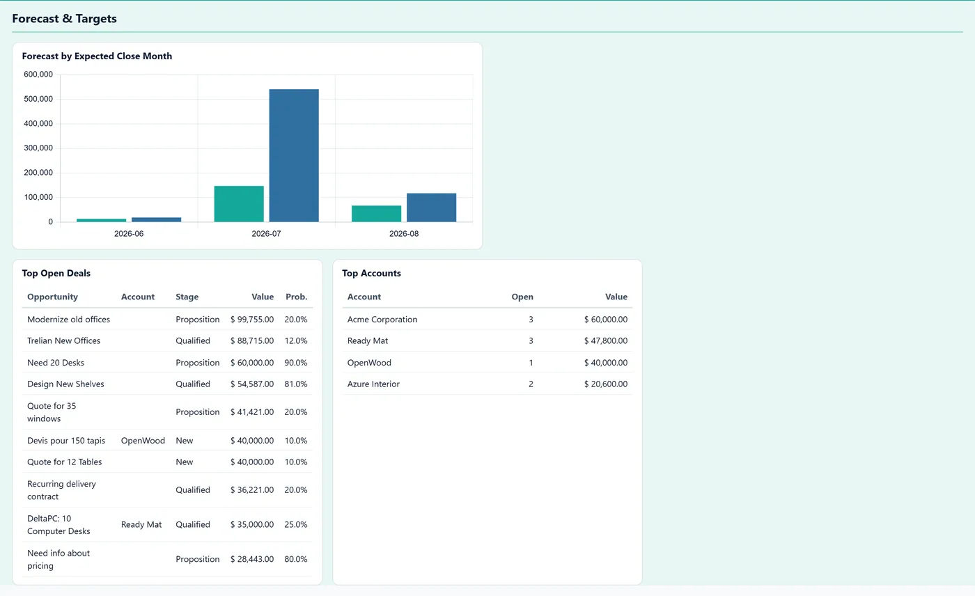The image size is (975, 596).
Task: Click the $ 60,000.00 Acme Corporation value
Action: click(x=606, y=320)
